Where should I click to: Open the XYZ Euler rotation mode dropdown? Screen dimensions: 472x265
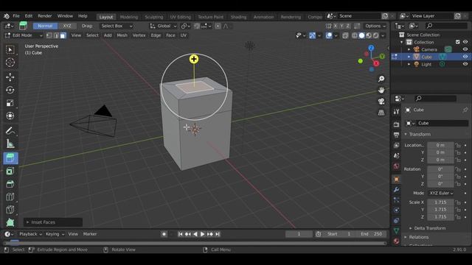point(441,193)
